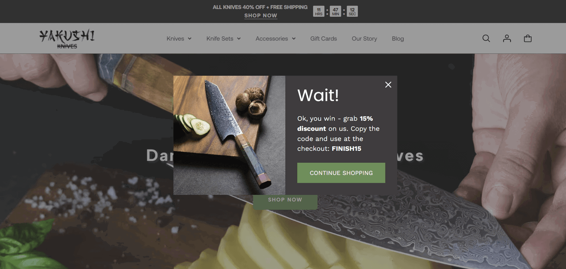Click the Yakushi Knives logo

point(67,39)
